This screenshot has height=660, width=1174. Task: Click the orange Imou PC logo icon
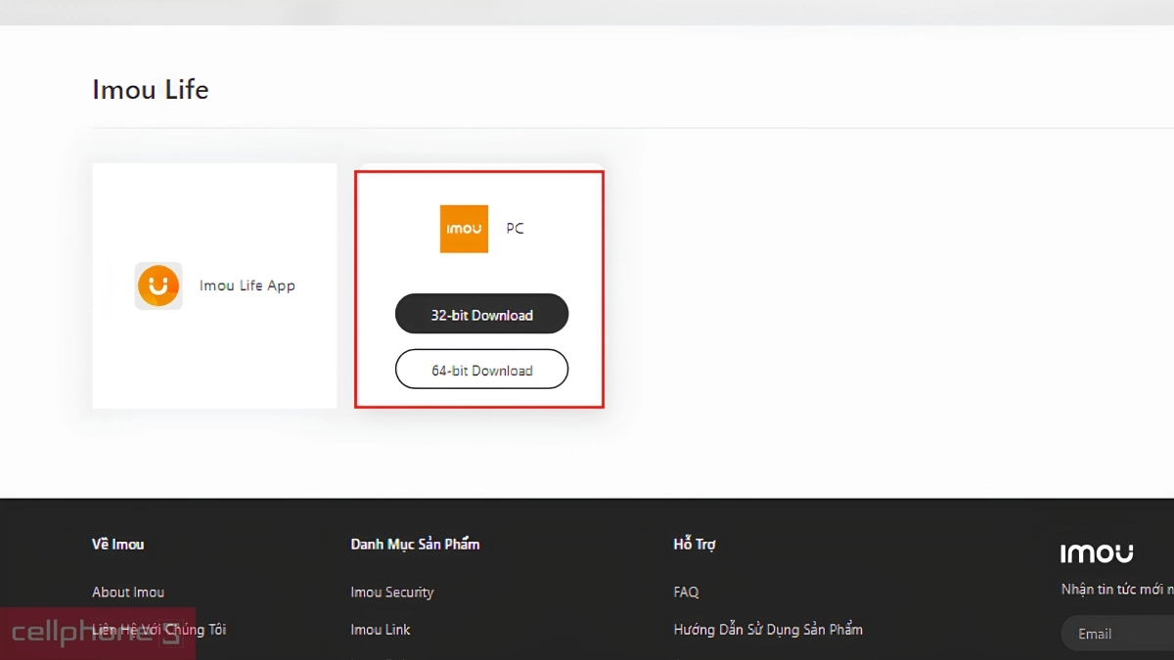[x=464, y=229]
